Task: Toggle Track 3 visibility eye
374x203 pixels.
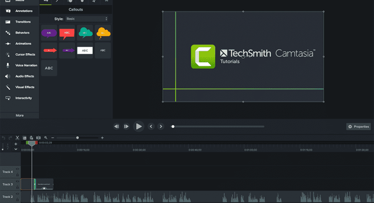Action: point(18,182)
